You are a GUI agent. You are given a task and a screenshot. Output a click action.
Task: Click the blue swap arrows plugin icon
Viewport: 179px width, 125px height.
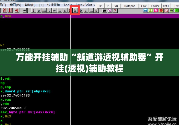click(145, 10)
